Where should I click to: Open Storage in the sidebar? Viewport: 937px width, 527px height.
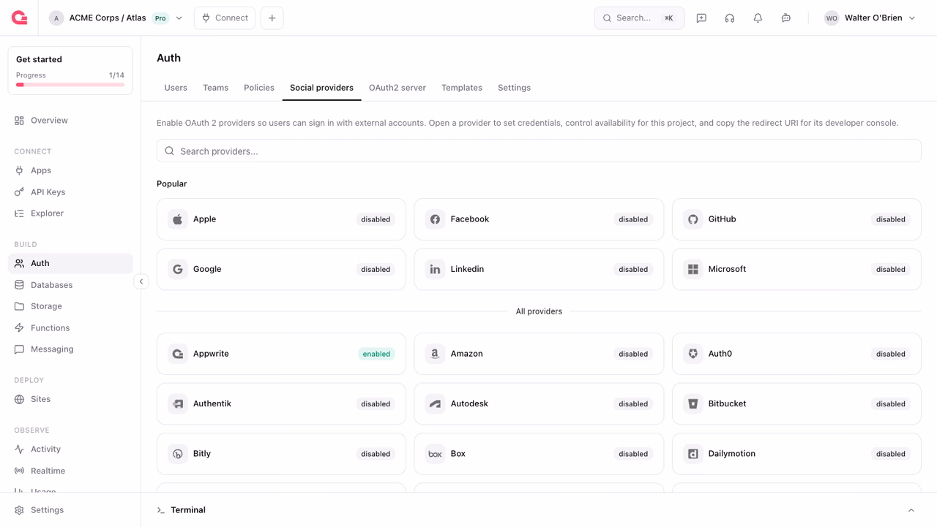[x=70, y=306]
